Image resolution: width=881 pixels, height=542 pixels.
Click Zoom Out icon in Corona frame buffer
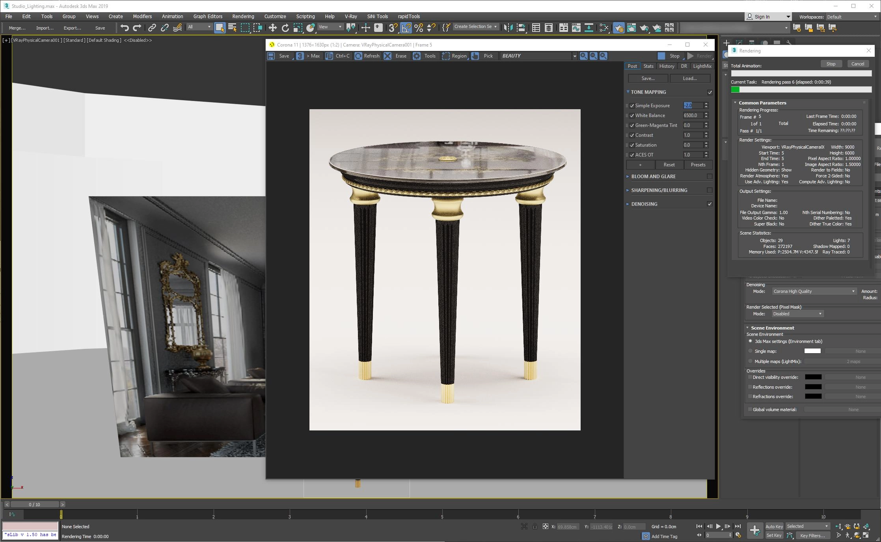coord(593,56)
